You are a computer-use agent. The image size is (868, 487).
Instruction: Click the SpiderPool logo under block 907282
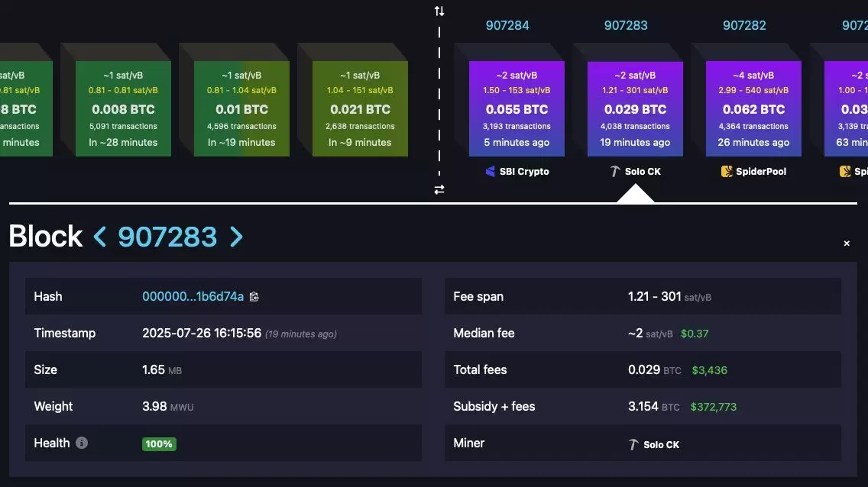[x=727, y=171]
